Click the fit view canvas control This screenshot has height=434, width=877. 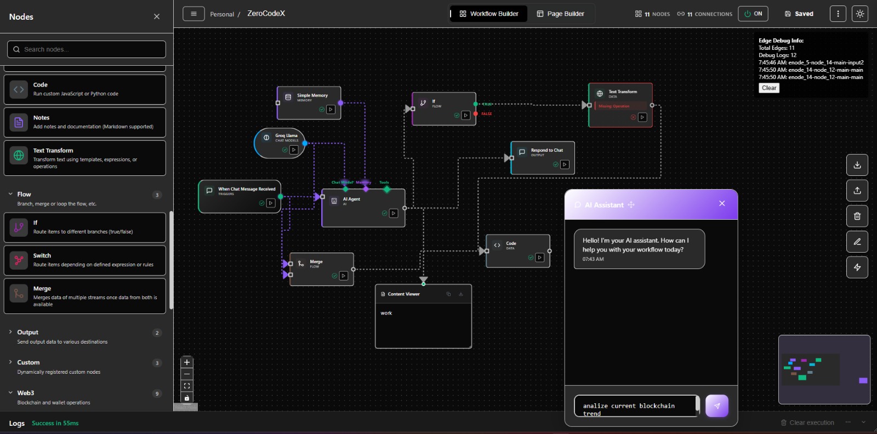click(187, 386)
